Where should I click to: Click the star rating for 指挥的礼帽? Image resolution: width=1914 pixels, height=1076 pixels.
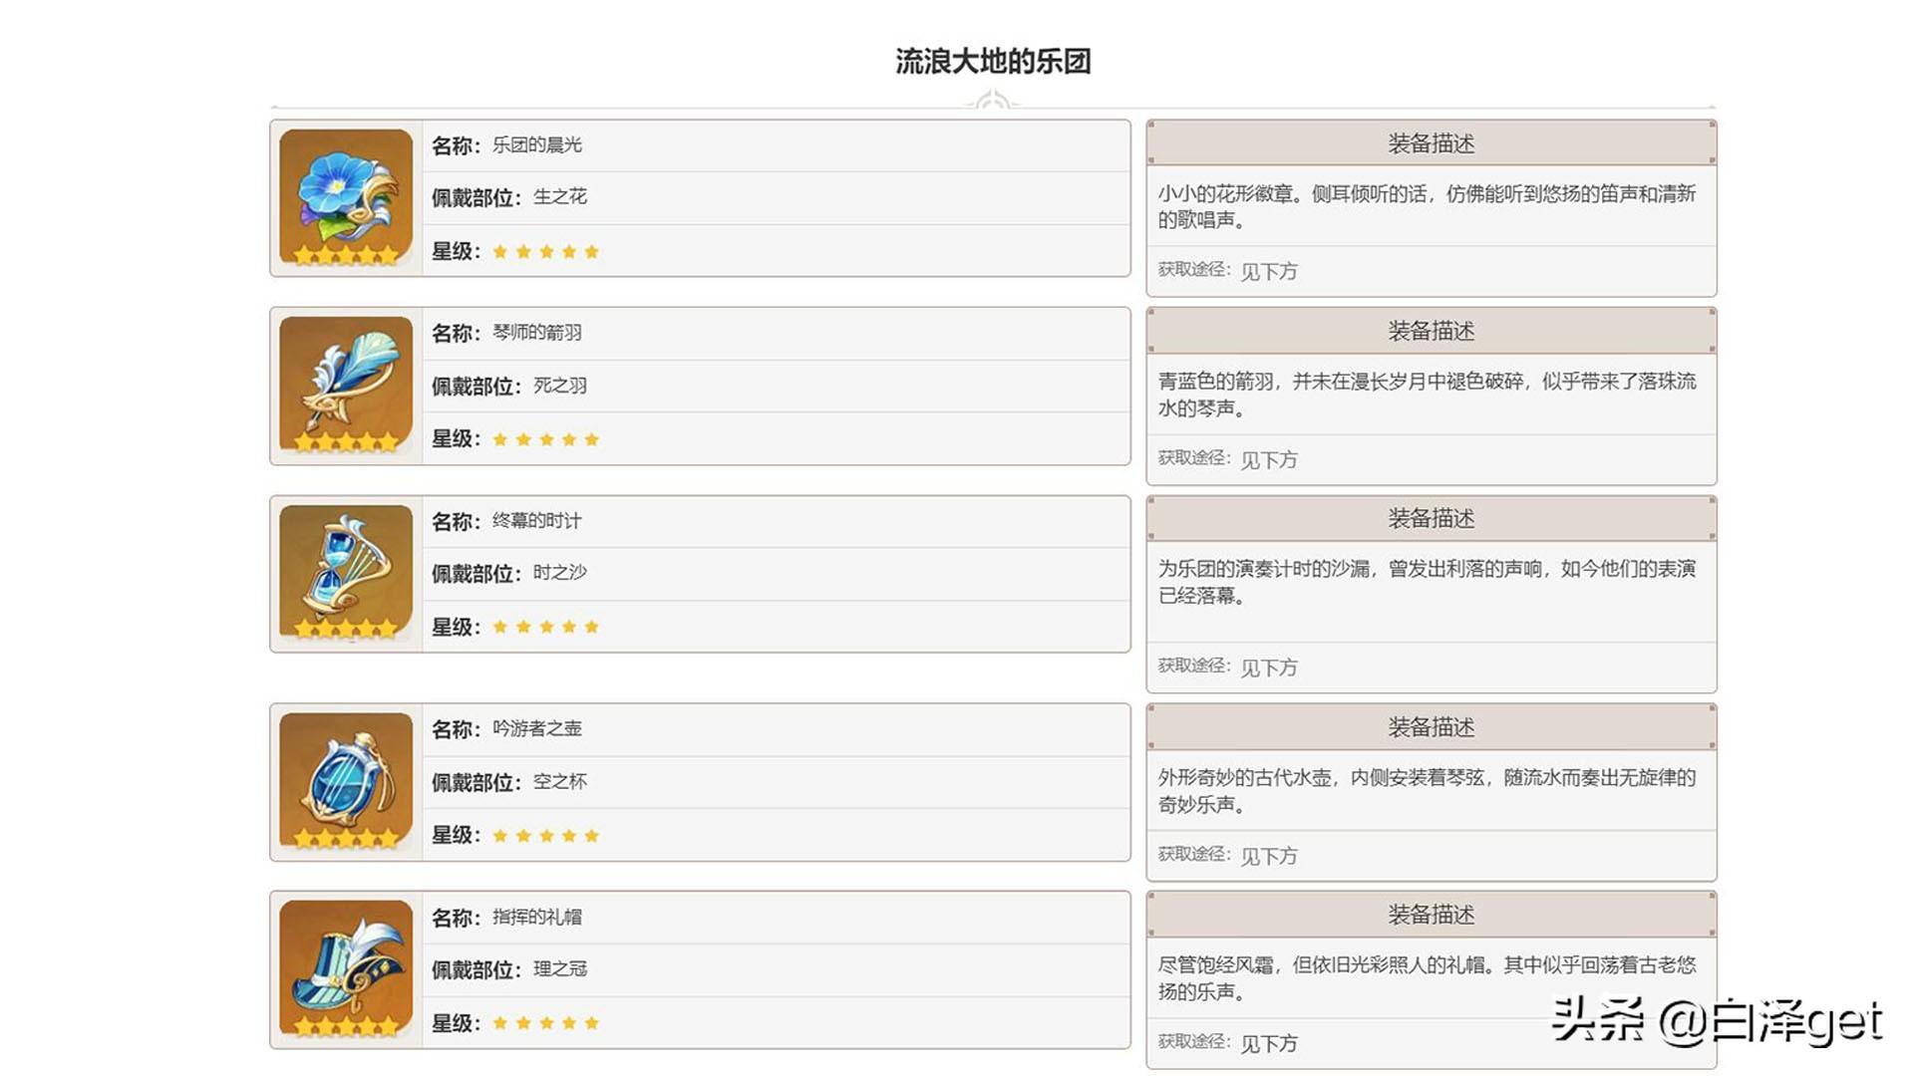coord(545,1023)
